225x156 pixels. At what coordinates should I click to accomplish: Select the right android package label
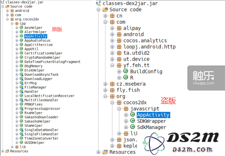click(133, 34)
